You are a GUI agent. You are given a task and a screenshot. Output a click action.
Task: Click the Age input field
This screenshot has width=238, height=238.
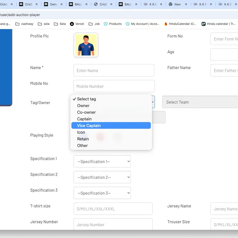[224, 55]
